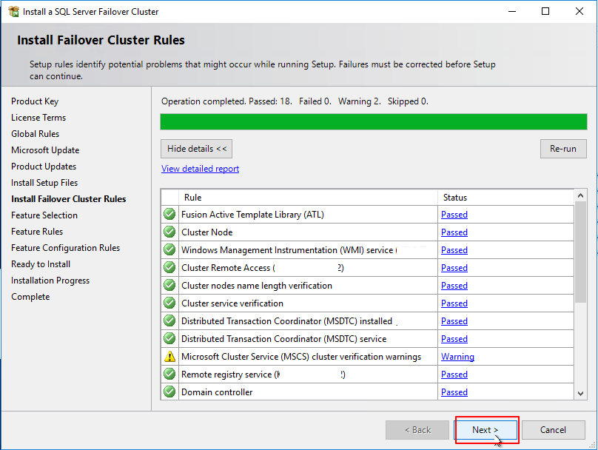Select Complete step in sidebar
598x450 pixels.
(x=30, y=297)
